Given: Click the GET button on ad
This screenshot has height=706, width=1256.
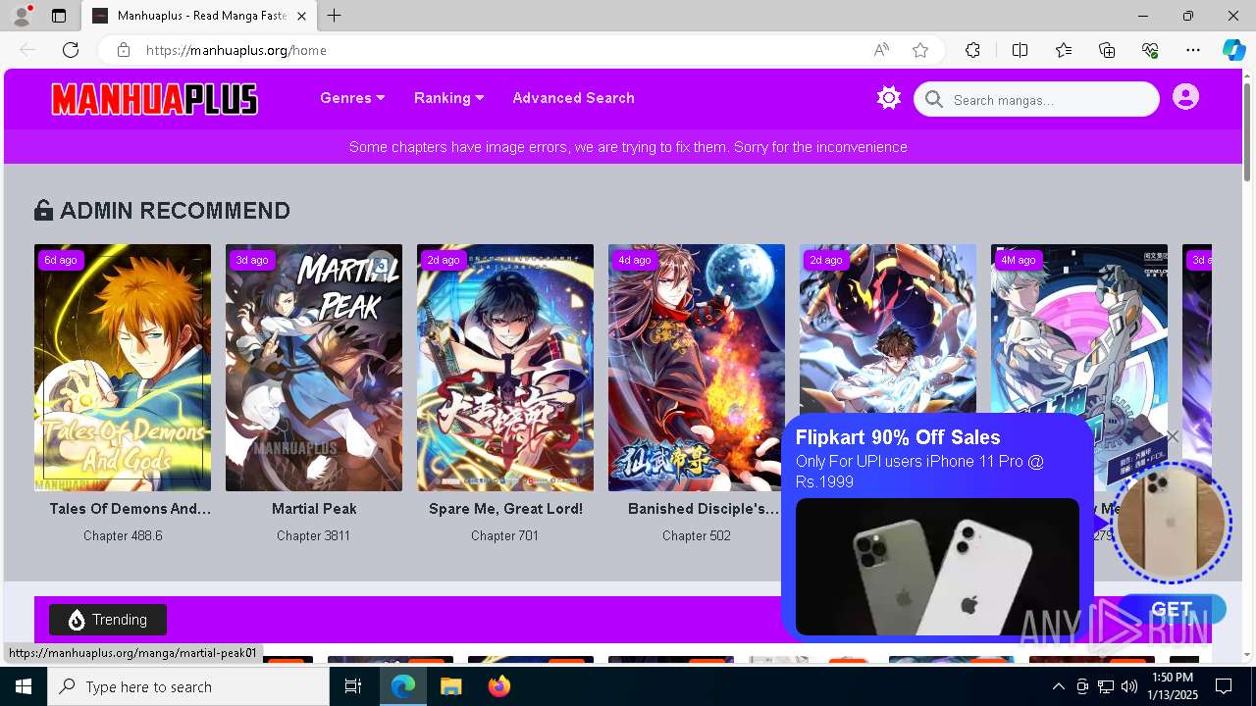Looking at the screenshot, I should (1172, 609).
